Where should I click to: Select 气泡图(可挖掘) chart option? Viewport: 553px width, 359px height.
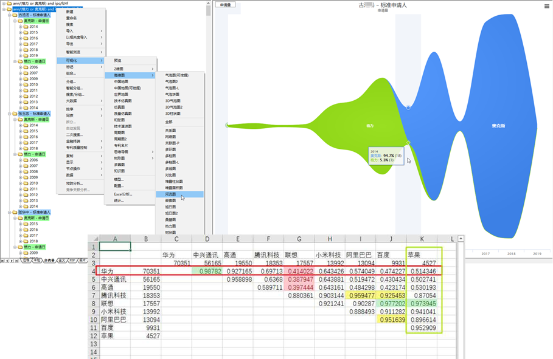pyautogui.click(x=177, y=75)
